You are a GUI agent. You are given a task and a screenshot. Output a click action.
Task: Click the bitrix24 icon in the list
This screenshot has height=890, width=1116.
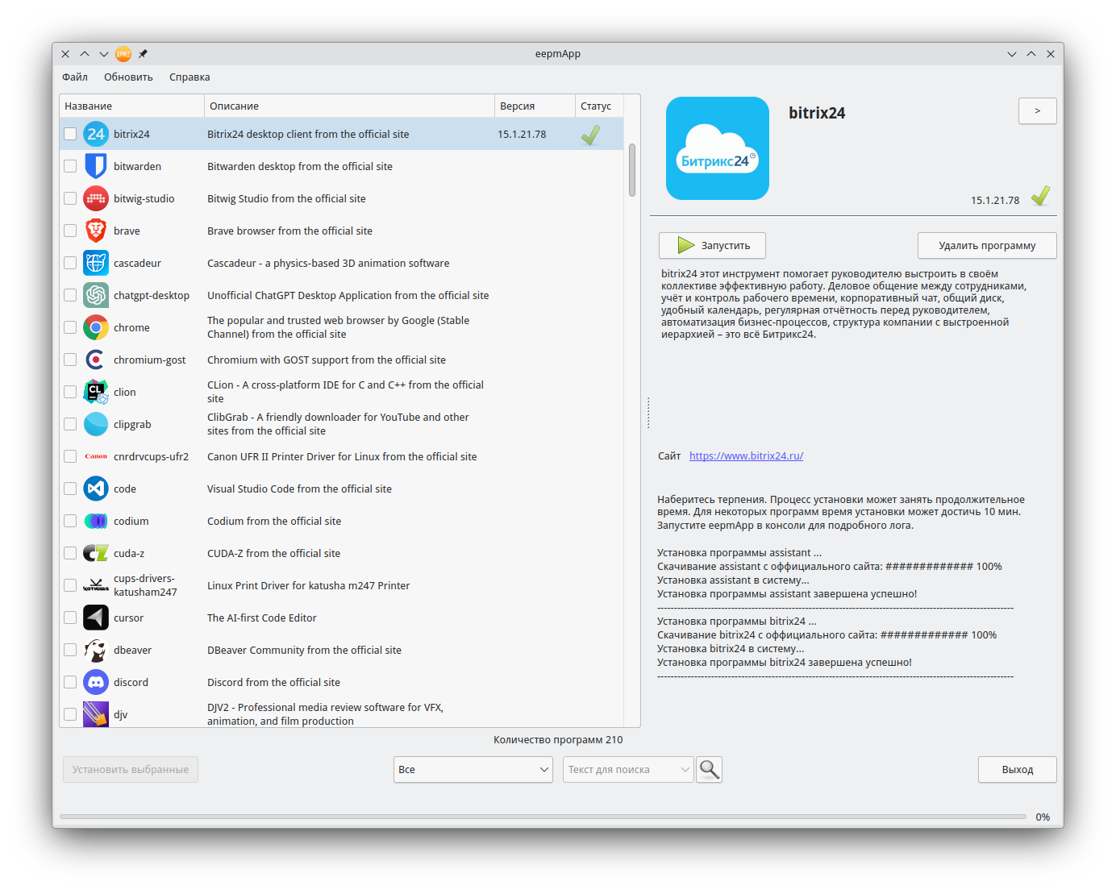click(96, 134)
